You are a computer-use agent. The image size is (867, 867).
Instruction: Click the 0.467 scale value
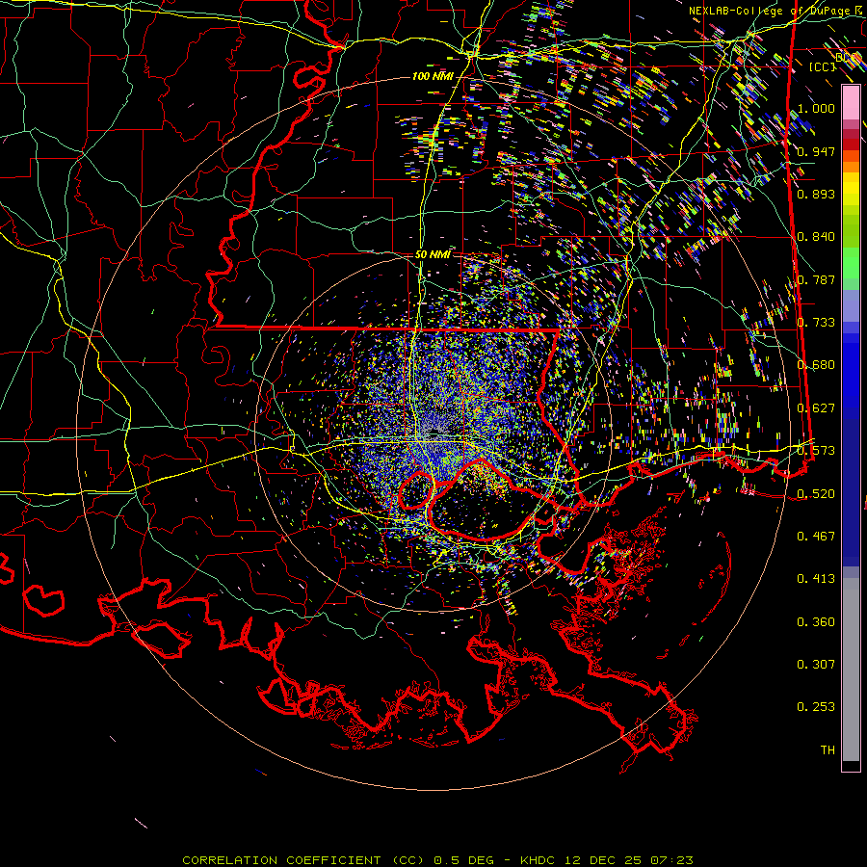(x=816, y=537)
